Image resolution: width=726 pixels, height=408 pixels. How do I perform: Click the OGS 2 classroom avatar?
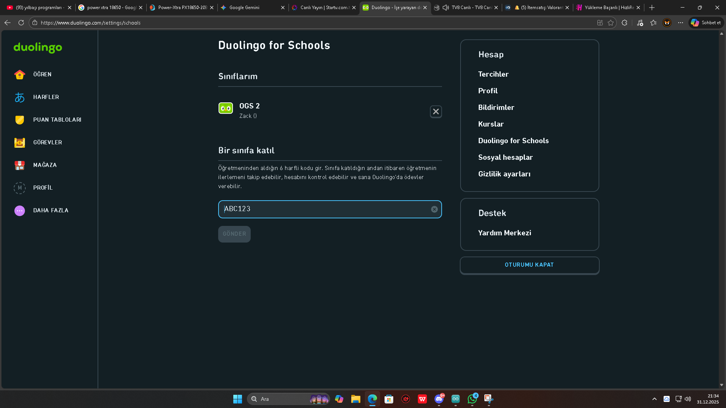tap(226, 108)
